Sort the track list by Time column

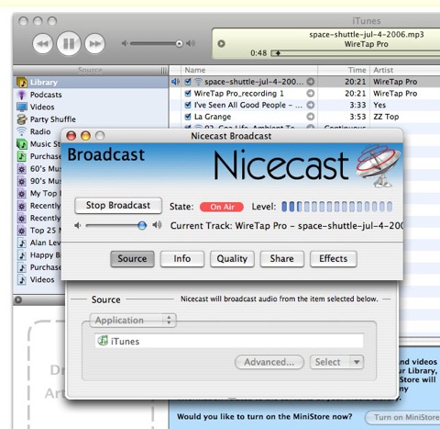pos(344,70)
